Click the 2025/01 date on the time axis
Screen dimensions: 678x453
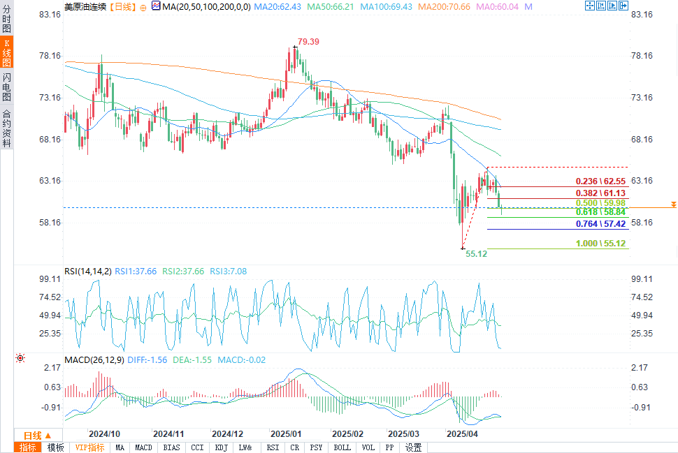click(x=286, y=434)
